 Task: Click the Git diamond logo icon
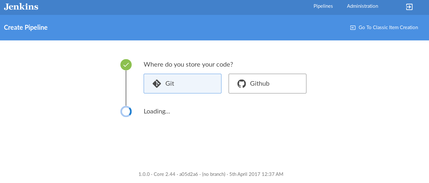157,84
